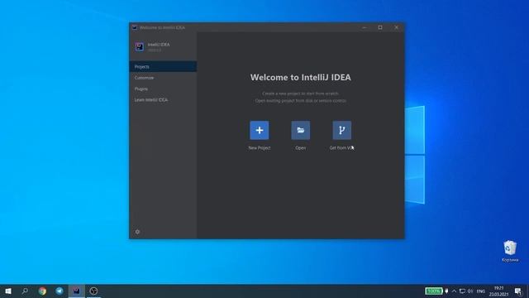529x298 pixels.
Task: Maximize the Welcome to IntelliJ IDEA window
Action: (x=380, y=27)
